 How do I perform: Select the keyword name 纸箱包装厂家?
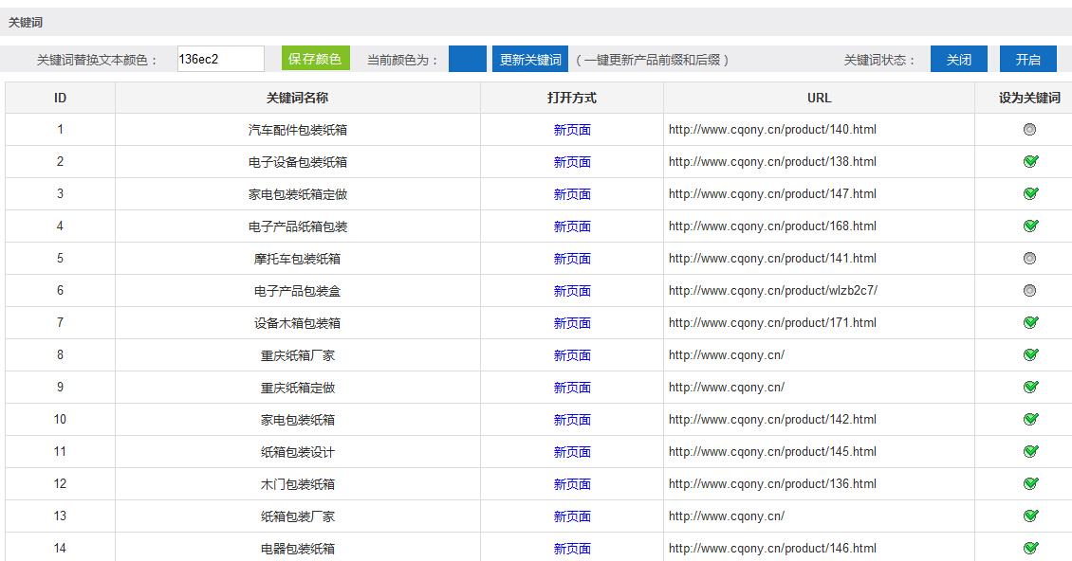click(x=297, y=516)
